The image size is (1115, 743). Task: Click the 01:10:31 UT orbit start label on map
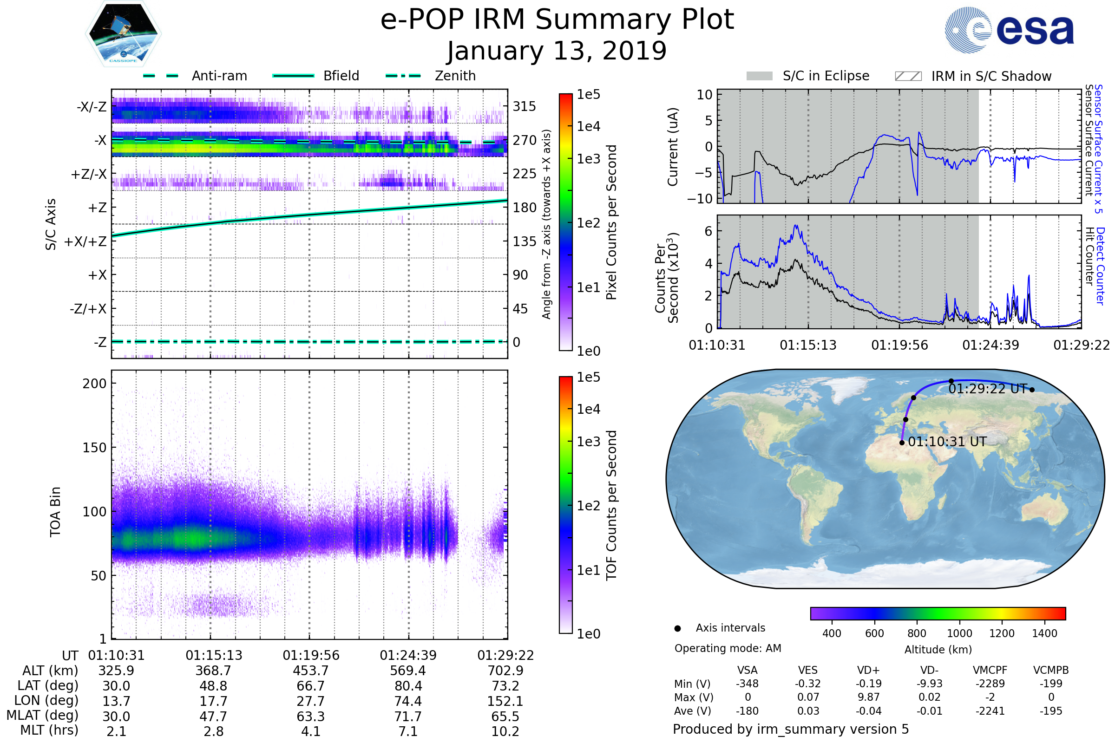coord(947,442)
